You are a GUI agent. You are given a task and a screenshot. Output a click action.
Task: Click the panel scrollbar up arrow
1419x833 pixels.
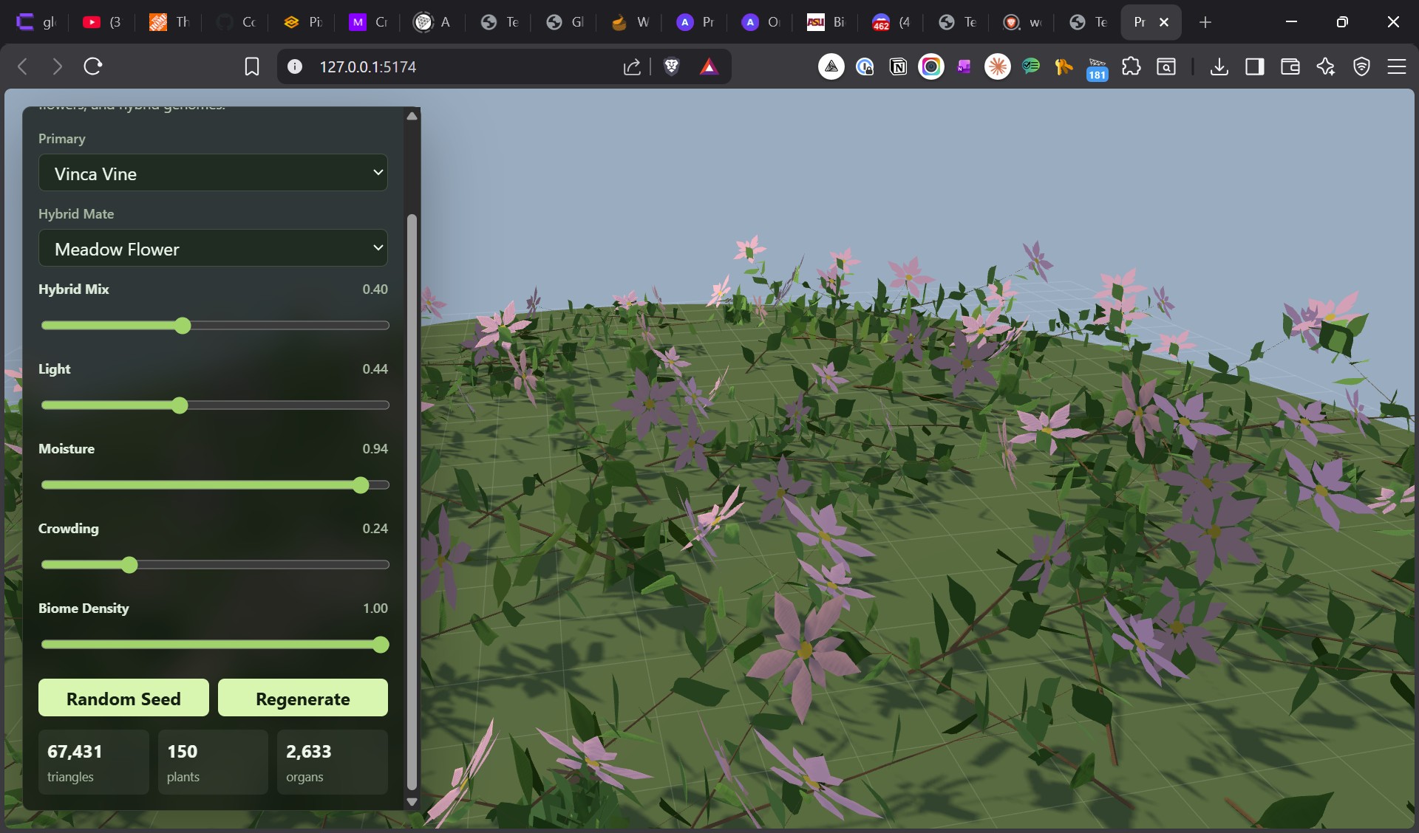[412, 116]
